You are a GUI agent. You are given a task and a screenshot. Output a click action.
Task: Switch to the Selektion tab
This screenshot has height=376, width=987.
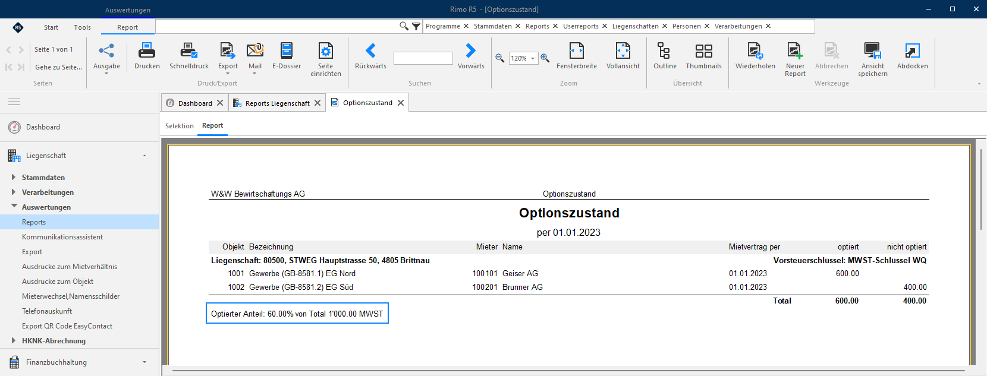coord(180,126)
